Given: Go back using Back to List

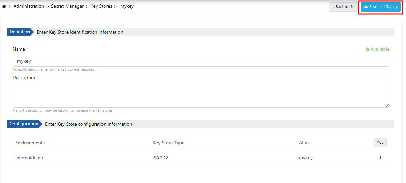Looking at the screenshot, I should click(x=343, y=7).
